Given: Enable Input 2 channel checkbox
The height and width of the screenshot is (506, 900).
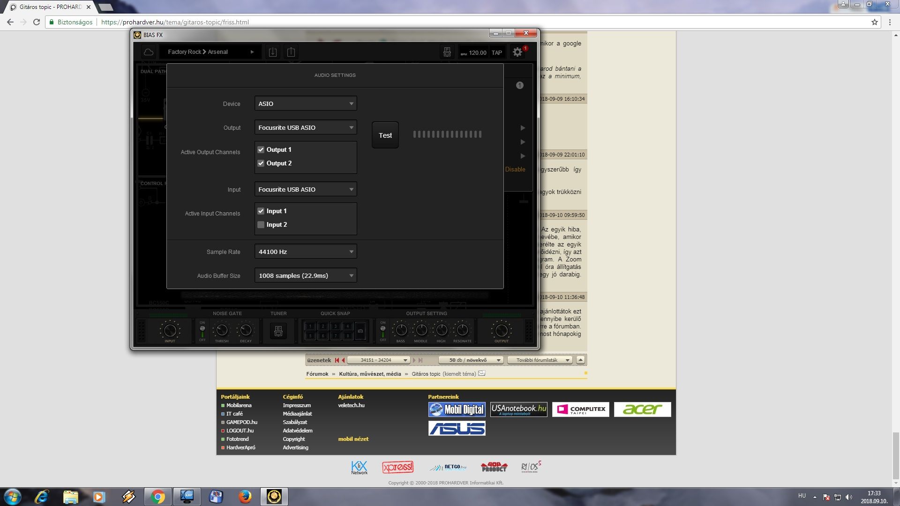Looking at the screenshot, I should (x=261, y=225).
